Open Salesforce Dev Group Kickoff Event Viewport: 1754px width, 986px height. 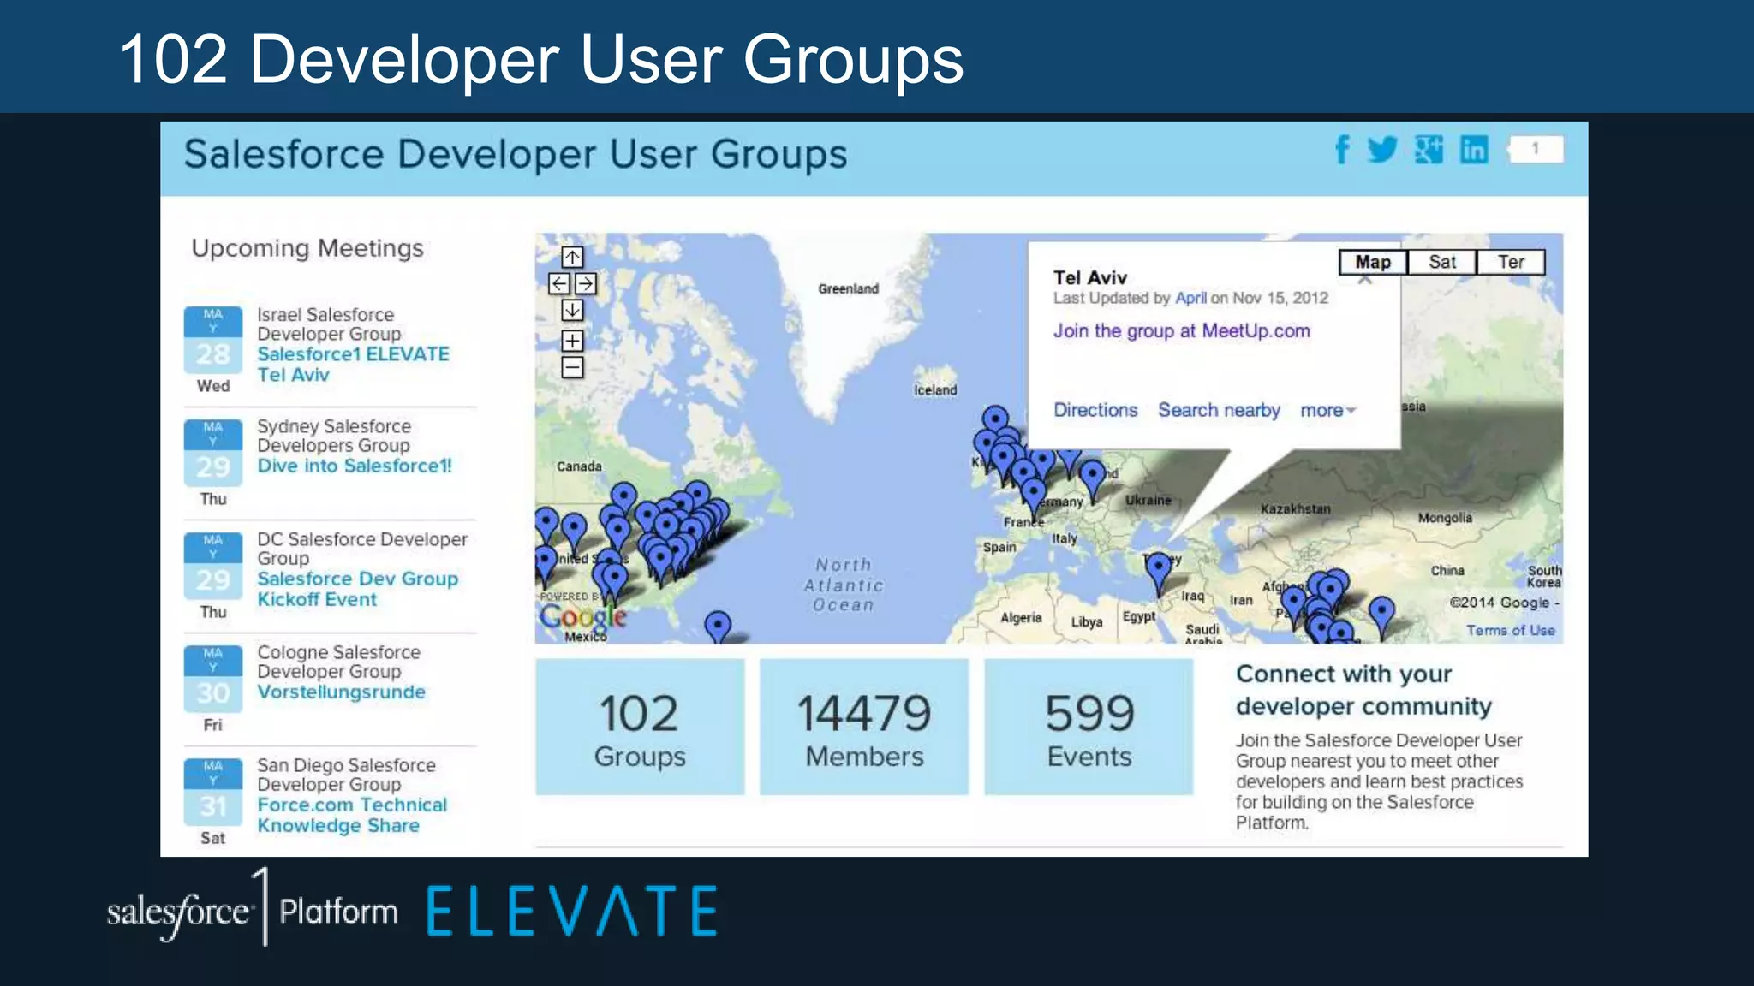pos(357,589)
